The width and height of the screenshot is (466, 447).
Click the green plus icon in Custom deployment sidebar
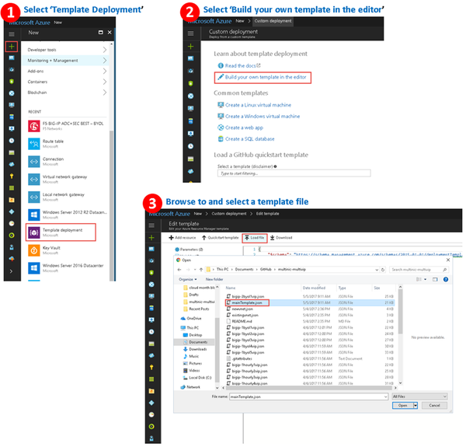(191, 47)
